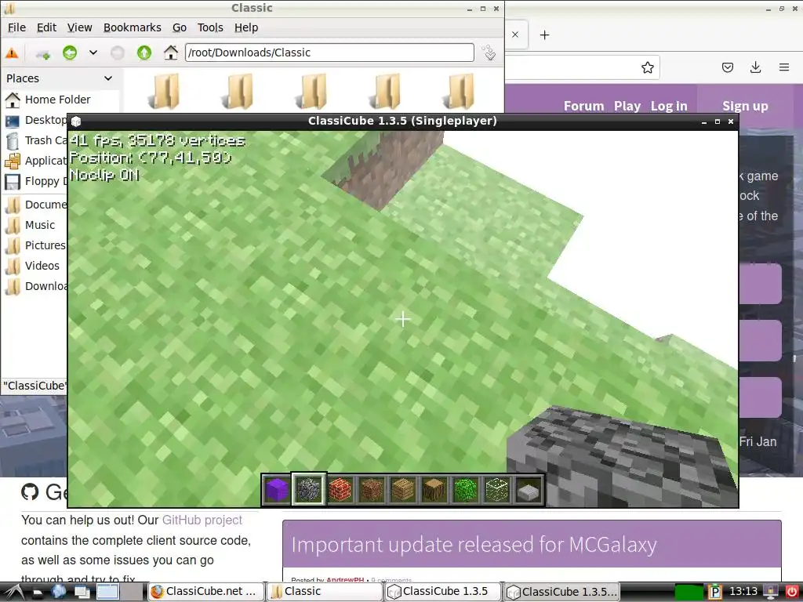Click the Sign up button

point(745,106)
